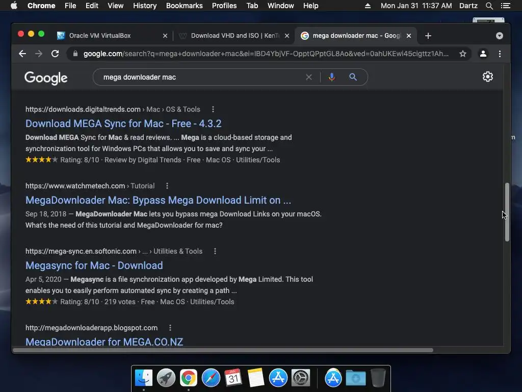Open Download MEGA Sync for Mac result

[x=123, y=124]
